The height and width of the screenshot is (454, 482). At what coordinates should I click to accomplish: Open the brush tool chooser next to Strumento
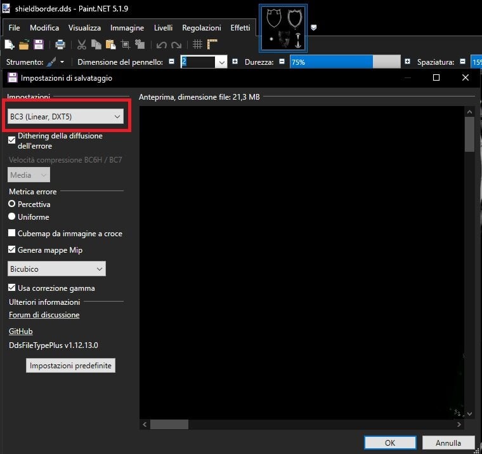tap(55, 62)
